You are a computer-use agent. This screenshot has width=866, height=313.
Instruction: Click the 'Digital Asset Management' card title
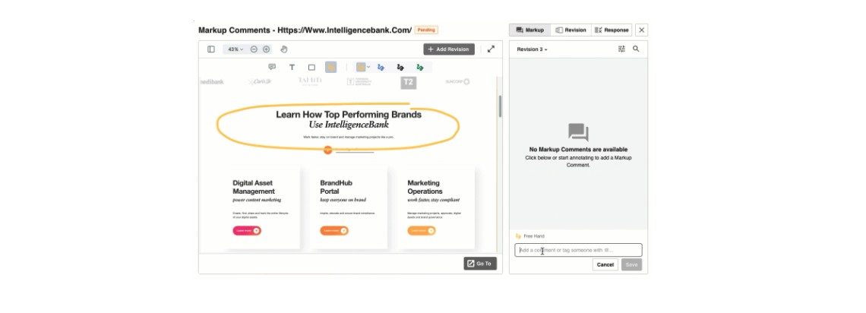pyautogui.click(x=254, y=187)
